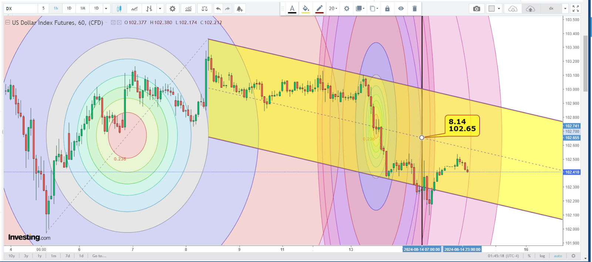Zoom to the 7d date range
Screen dimensions: 592x262
click(x=68, y=256)
